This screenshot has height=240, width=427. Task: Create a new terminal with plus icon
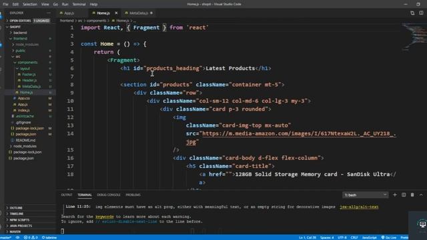point(395,195)
